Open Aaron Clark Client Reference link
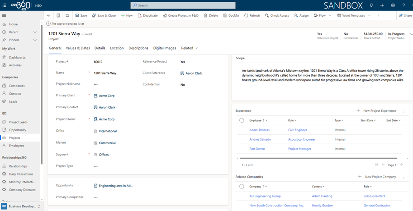413x211 pixels. [x=194, y=73]
